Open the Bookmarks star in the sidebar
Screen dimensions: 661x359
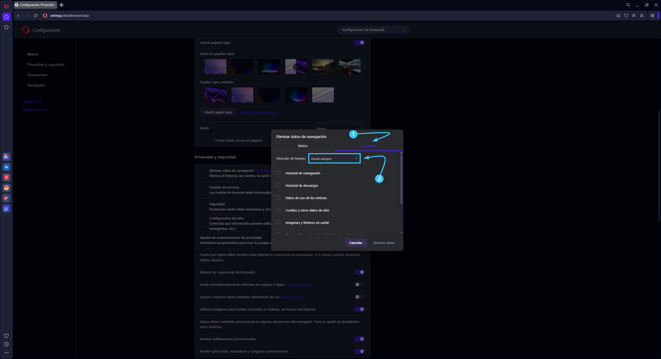click(x=6, y=27)
